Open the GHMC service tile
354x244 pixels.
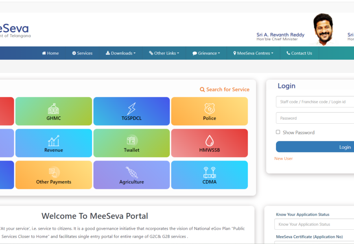point(54,111)
